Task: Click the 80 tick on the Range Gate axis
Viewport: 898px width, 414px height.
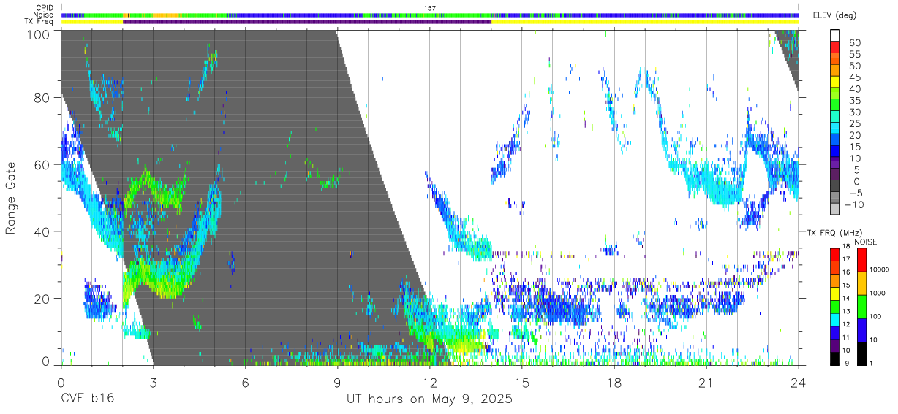Action: click(42, 97)
